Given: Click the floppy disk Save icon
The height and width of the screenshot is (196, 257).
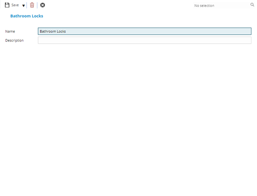Looking at the screenshot, I should [7, 5].
